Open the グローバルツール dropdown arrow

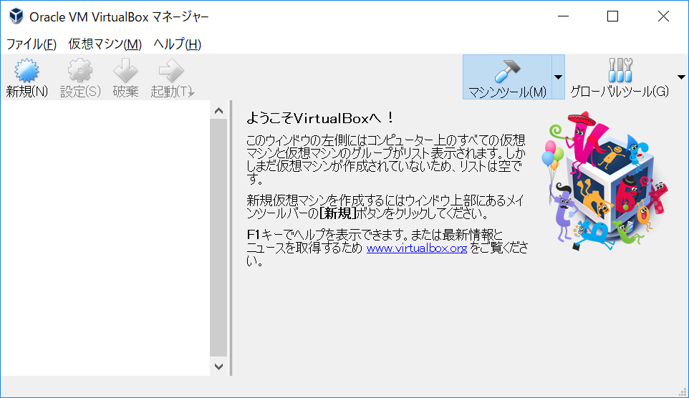coord(681,77)
